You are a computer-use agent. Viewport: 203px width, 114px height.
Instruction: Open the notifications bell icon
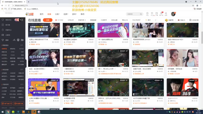166,13
